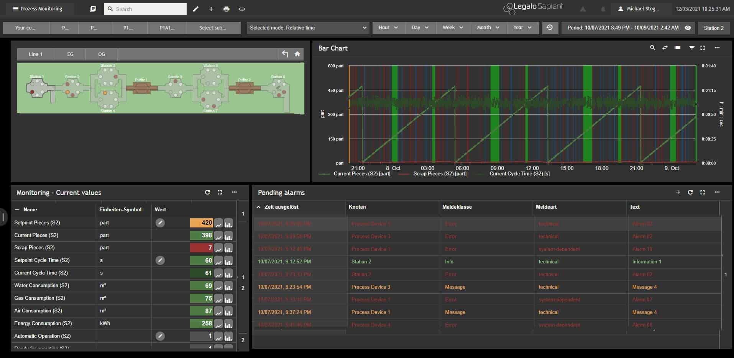Click the back arrow in layout panel
Viewport: 734px width, 358px height.
click(285, 54)
